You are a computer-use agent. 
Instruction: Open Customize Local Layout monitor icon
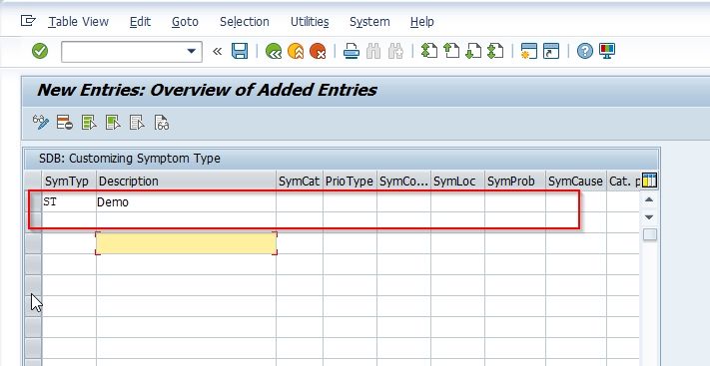click(607, 51)
